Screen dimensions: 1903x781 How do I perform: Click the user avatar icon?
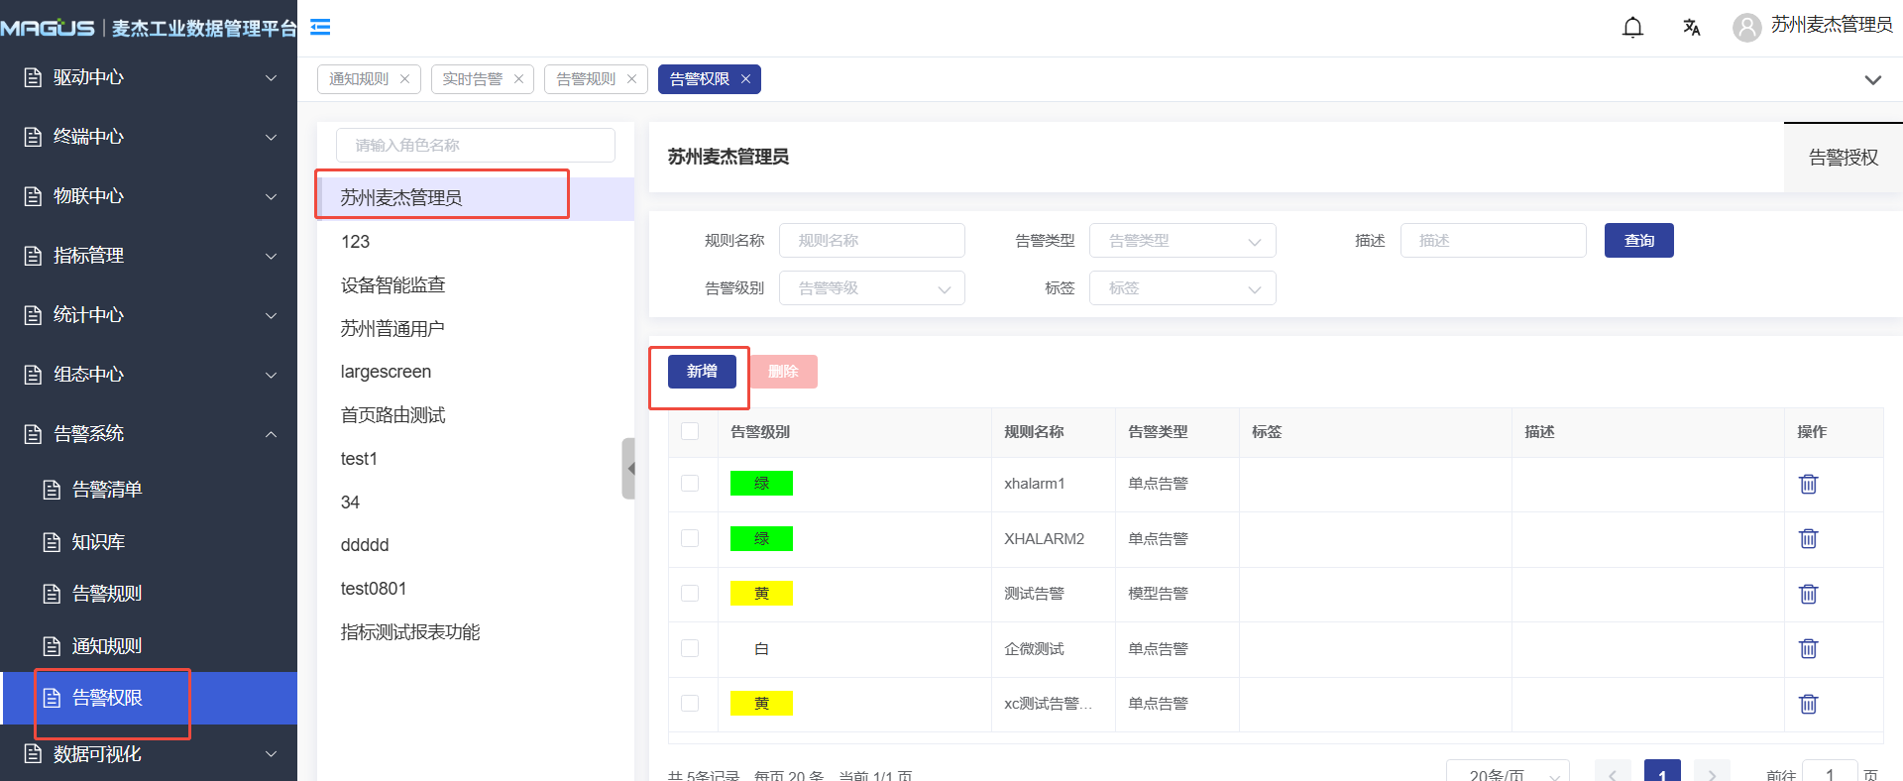pos(1746,27)
